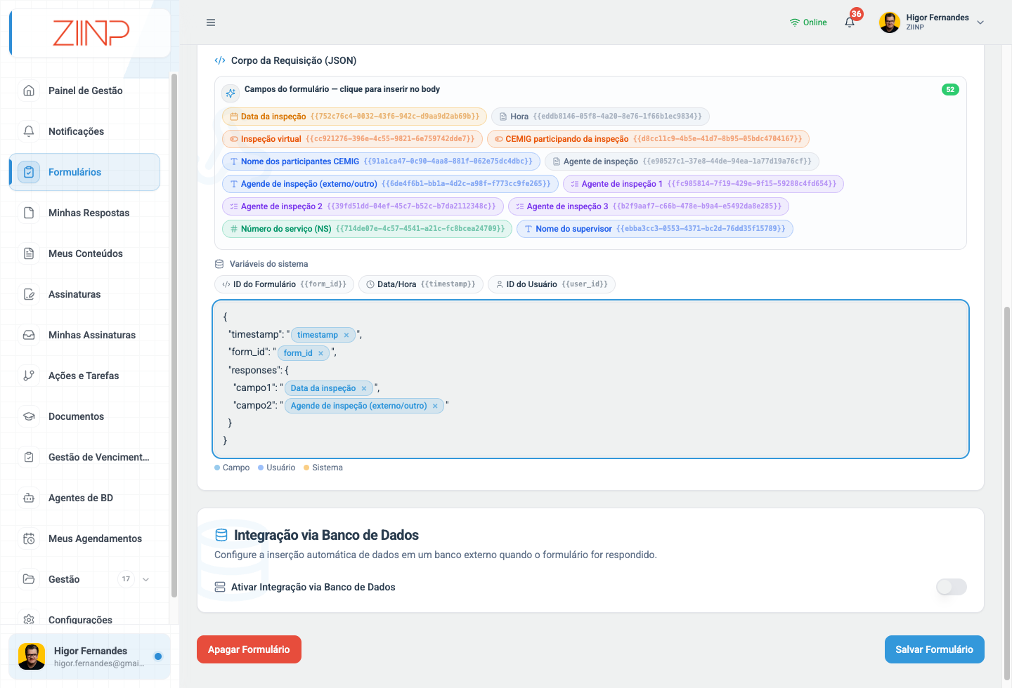The image size is (1012, 688).
Task: Open the Higor Fernandes profile card in sidebar
Action: pos(89,656)
